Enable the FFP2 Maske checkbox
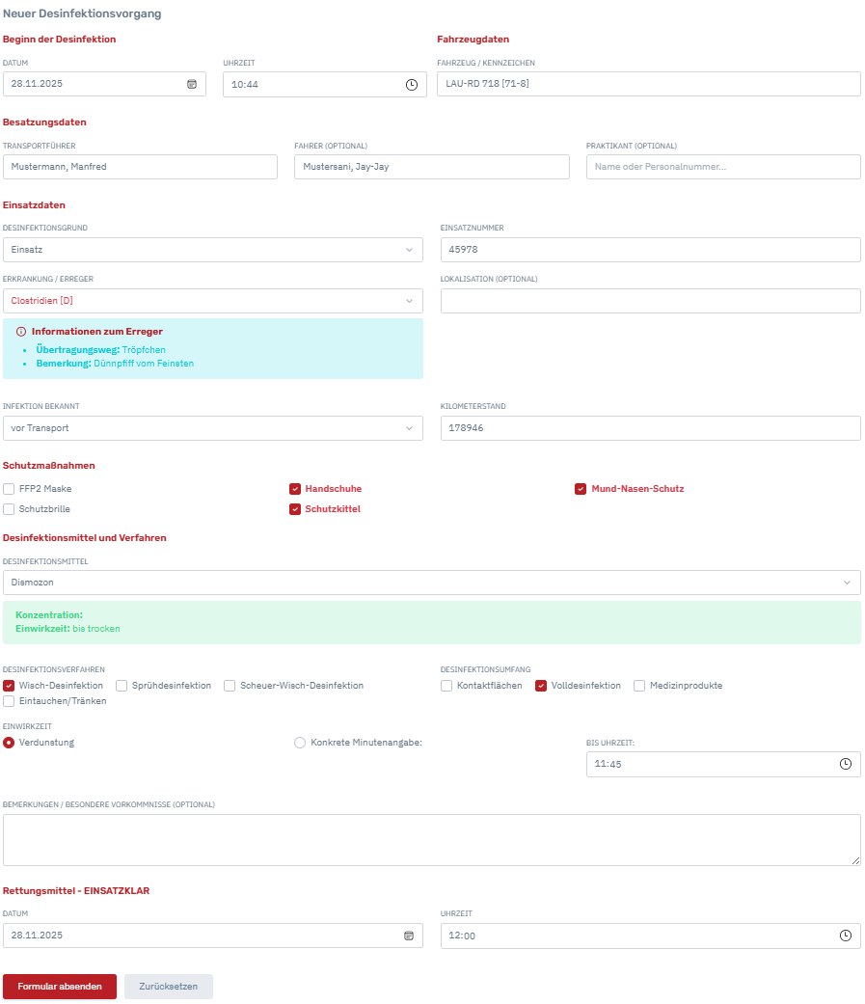 [9, 489]
